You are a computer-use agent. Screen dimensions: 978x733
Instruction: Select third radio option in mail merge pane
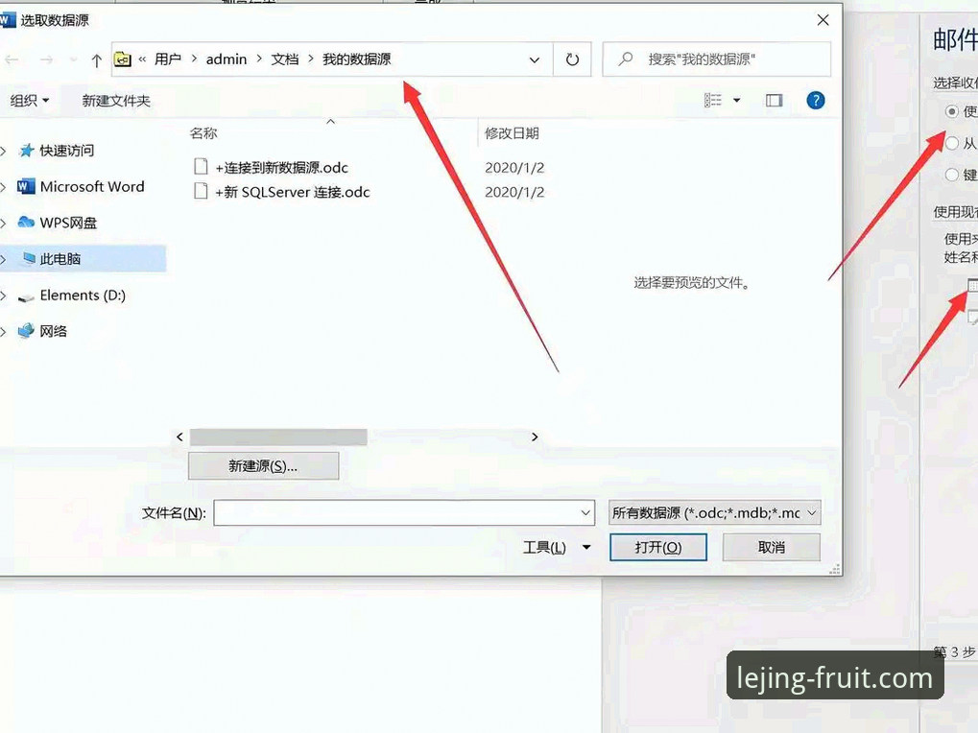(x=952, y=175)
